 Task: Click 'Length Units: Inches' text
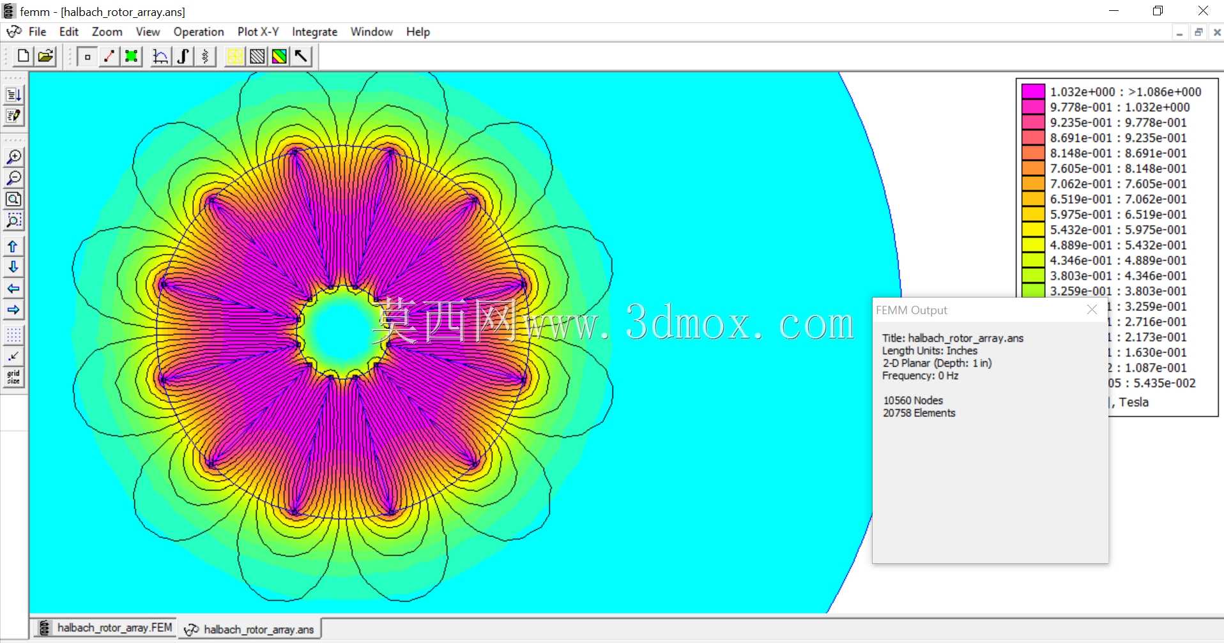tap(929, 351)
